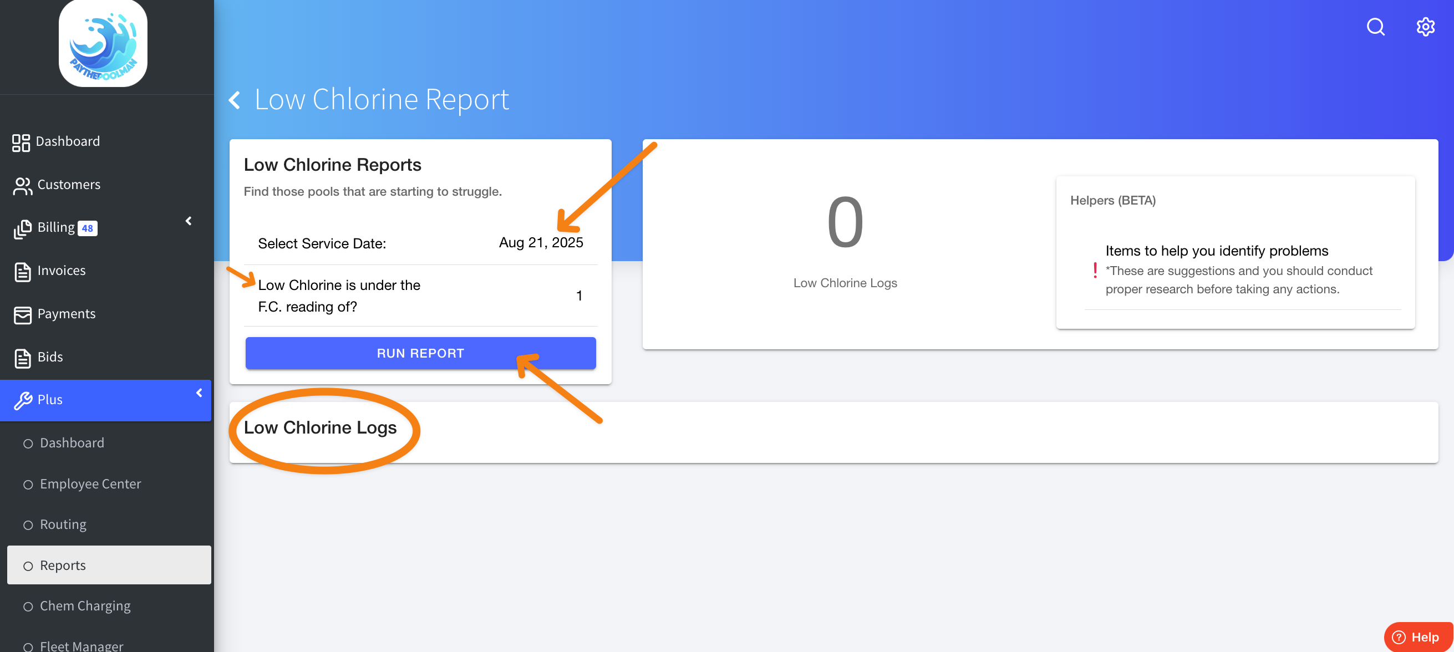
Task: Click the Dashboard grid icon
Action: (x=21, y=142)
